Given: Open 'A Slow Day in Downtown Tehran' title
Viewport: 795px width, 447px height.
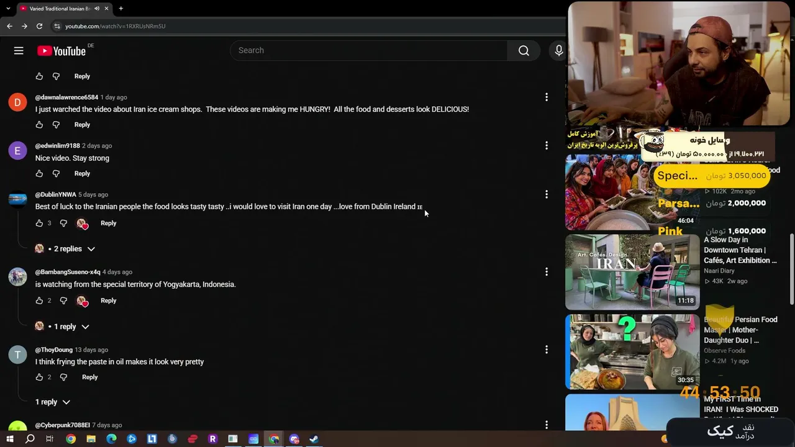Looking at the screenshot, I should point(740,250).
